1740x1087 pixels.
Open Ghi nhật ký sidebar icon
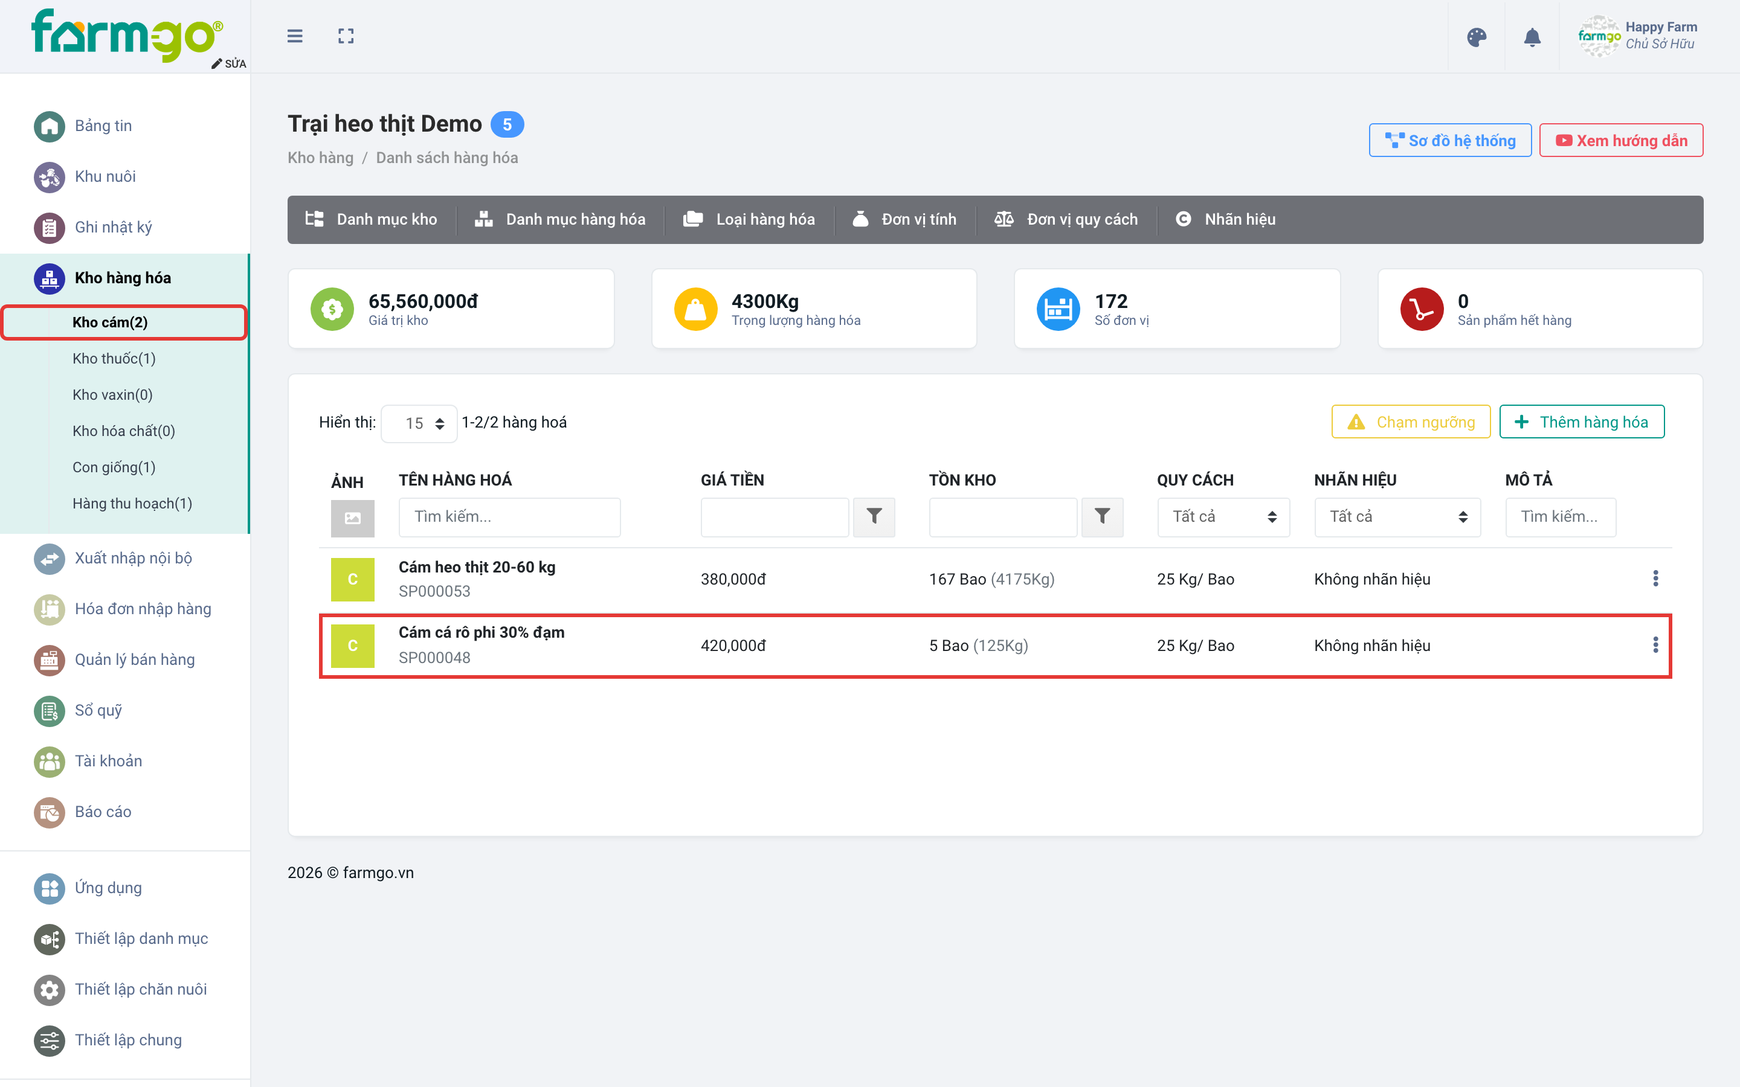[49, 228]
